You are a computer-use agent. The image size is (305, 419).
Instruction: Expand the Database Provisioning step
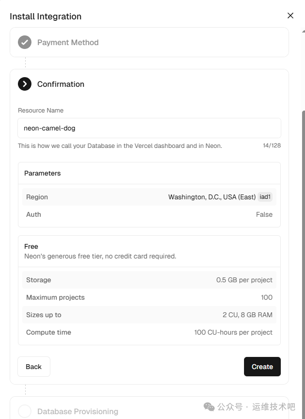(78, 411)
